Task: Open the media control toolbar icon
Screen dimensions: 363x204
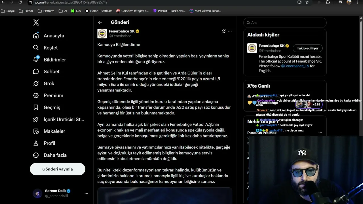Action: click(x=341, y=2)
